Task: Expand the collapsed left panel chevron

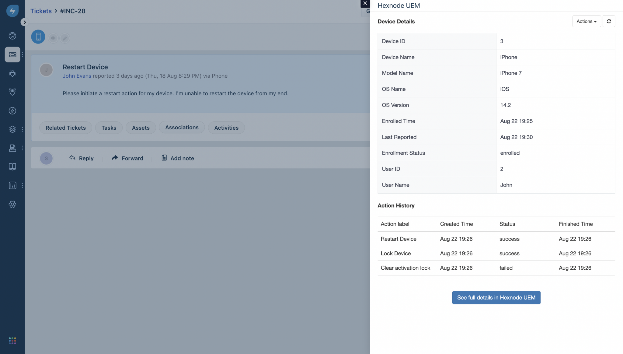Action: pos(24,22)
